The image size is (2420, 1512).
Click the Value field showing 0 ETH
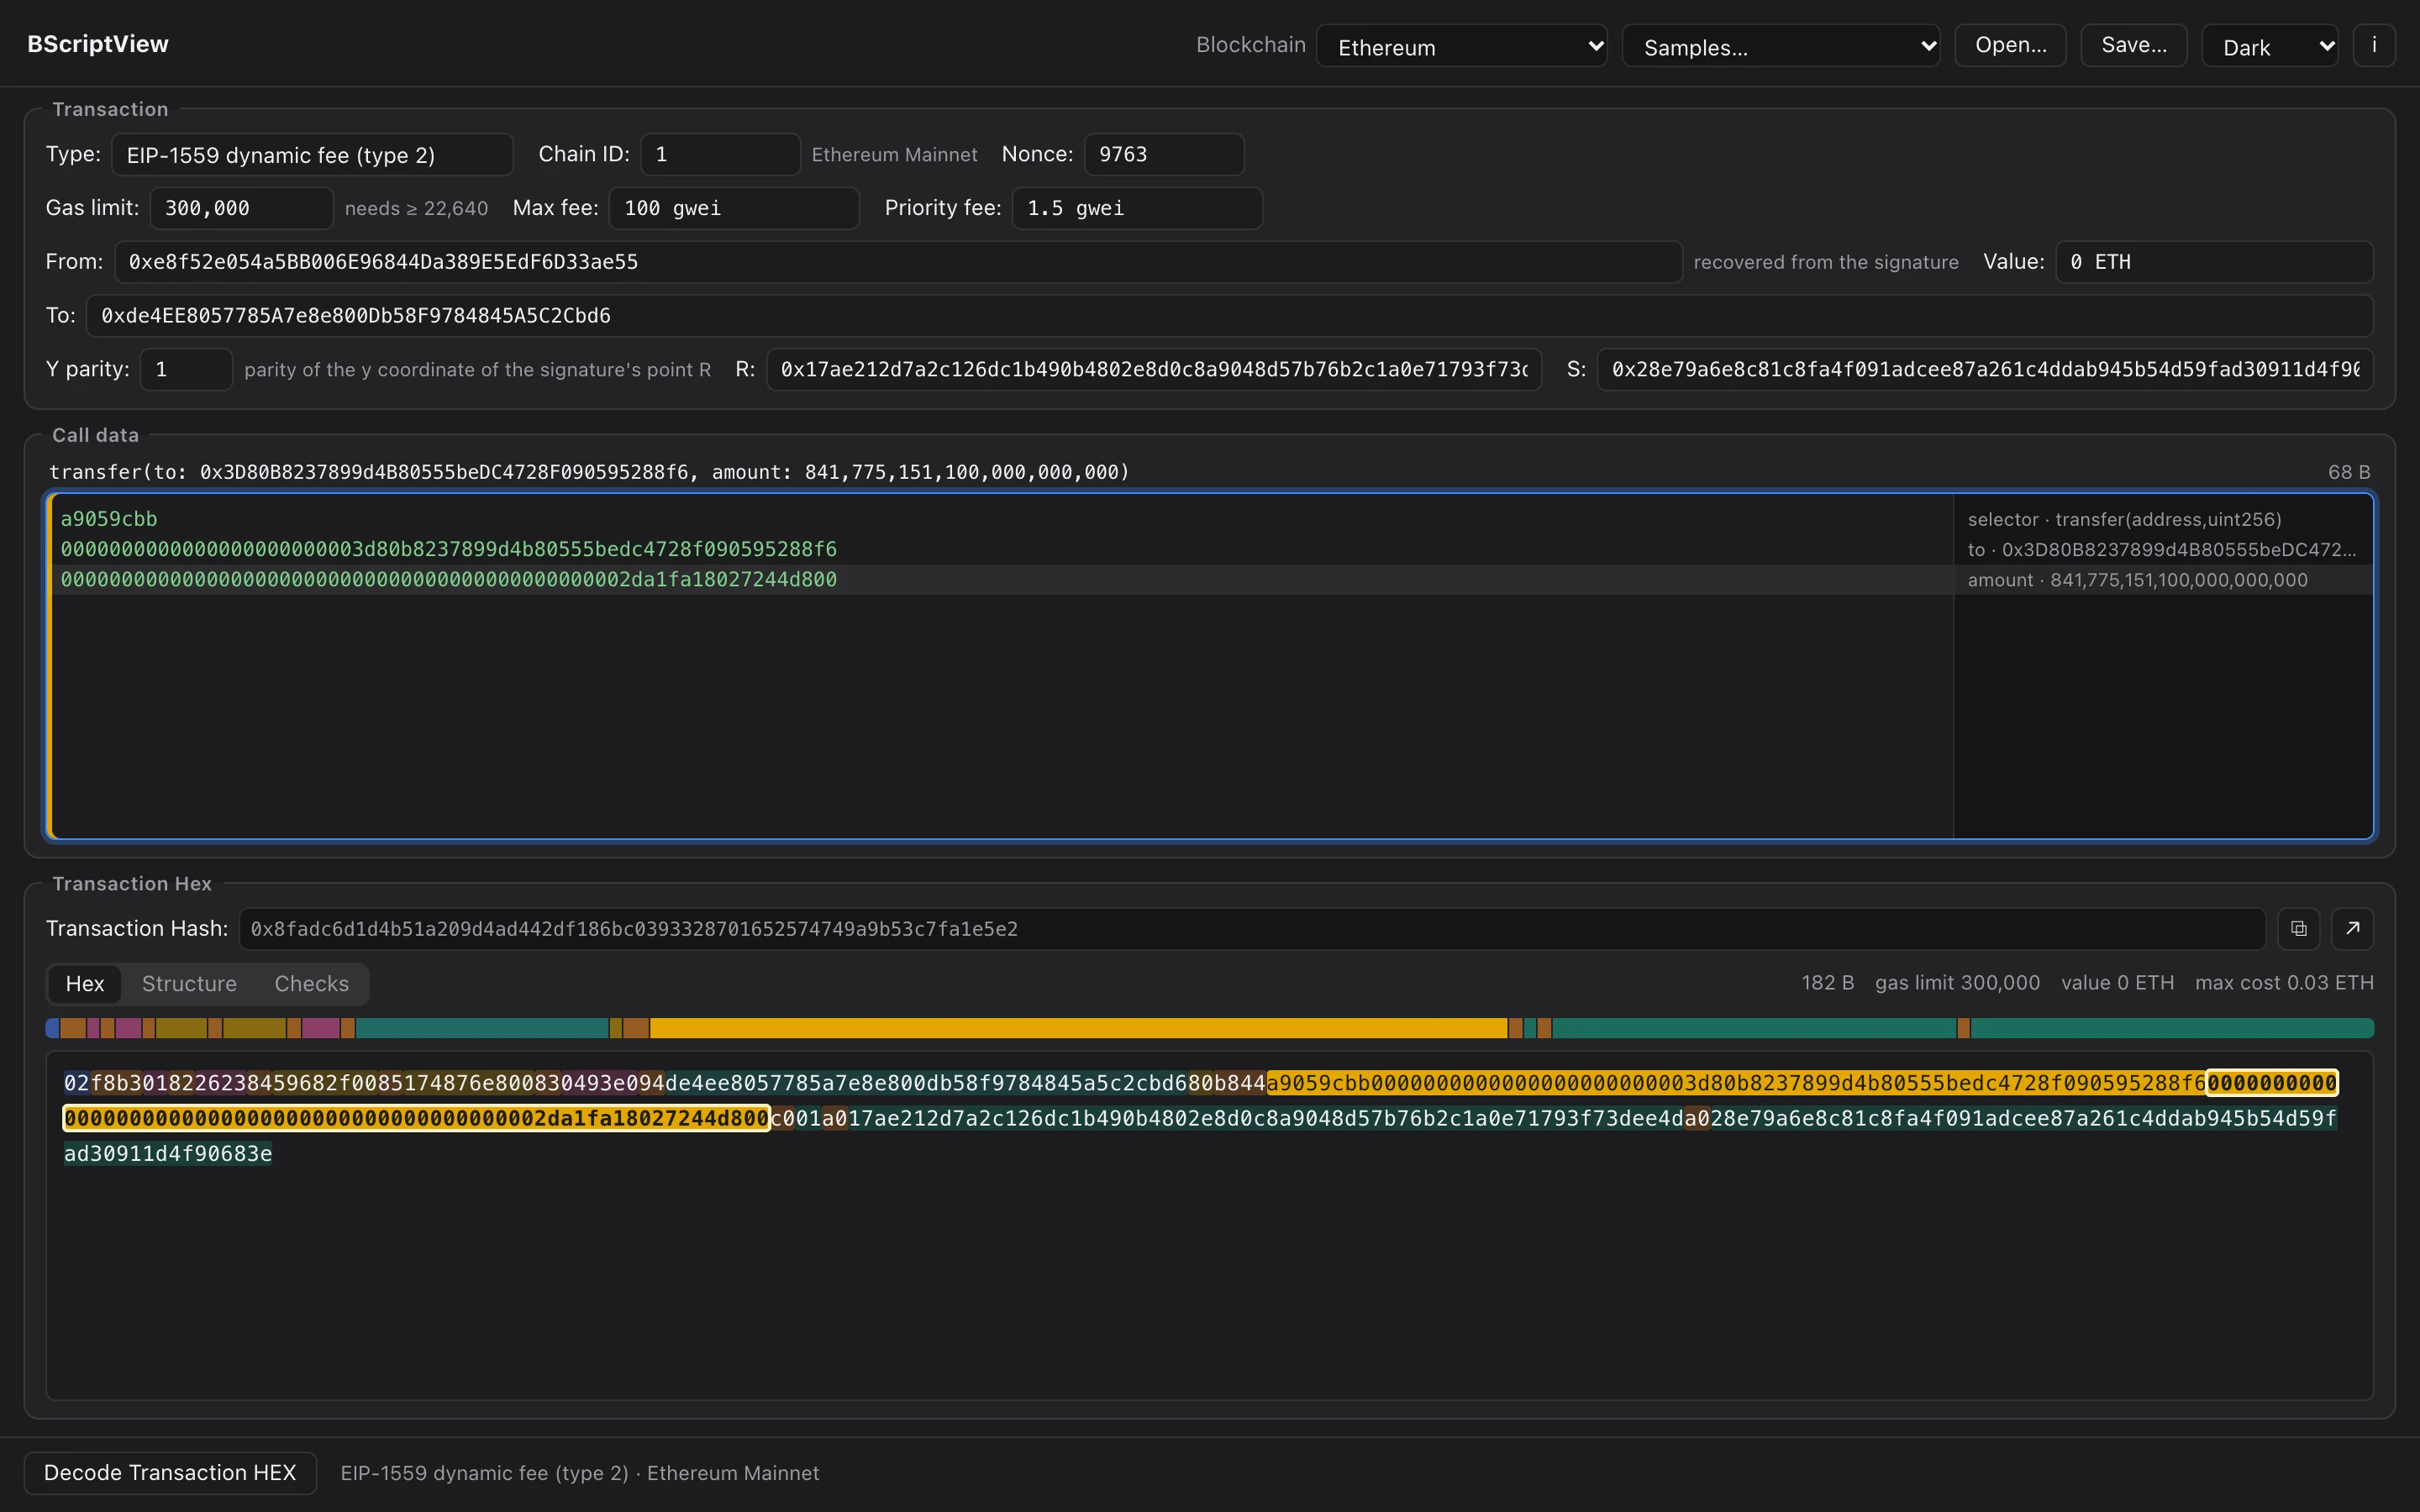2214,262
